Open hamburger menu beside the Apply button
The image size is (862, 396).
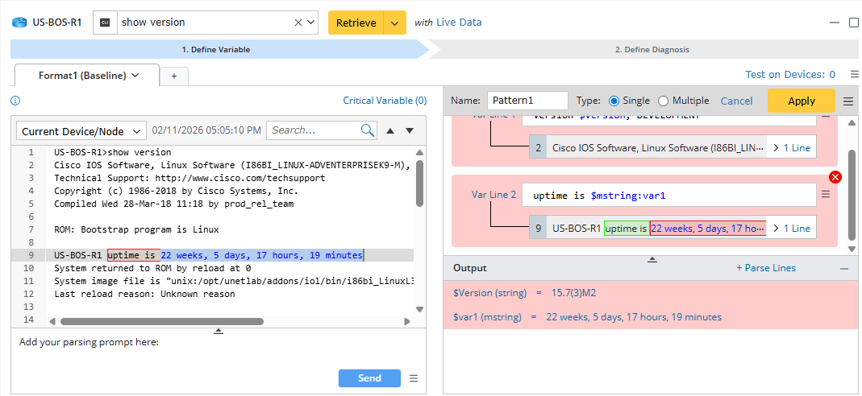coord(848,101)
